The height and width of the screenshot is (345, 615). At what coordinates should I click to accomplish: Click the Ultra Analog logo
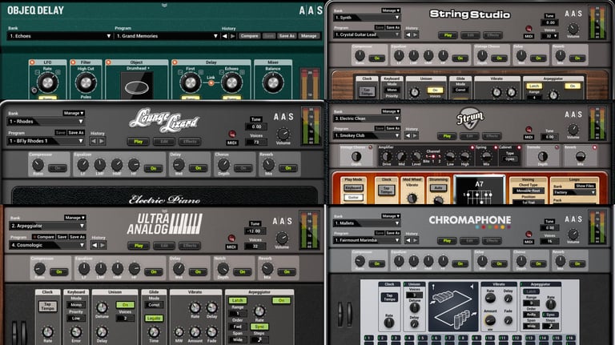click(164, 224)
